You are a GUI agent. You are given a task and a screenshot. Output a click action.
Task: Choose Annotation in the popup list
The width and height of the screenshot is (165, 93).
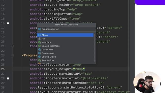point(65,60)
